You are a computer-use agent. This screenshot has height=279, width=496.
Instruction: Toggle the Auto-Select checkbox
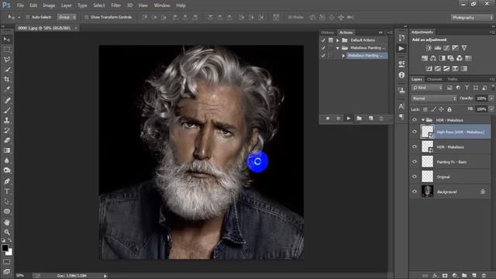(x=28, y=17)
